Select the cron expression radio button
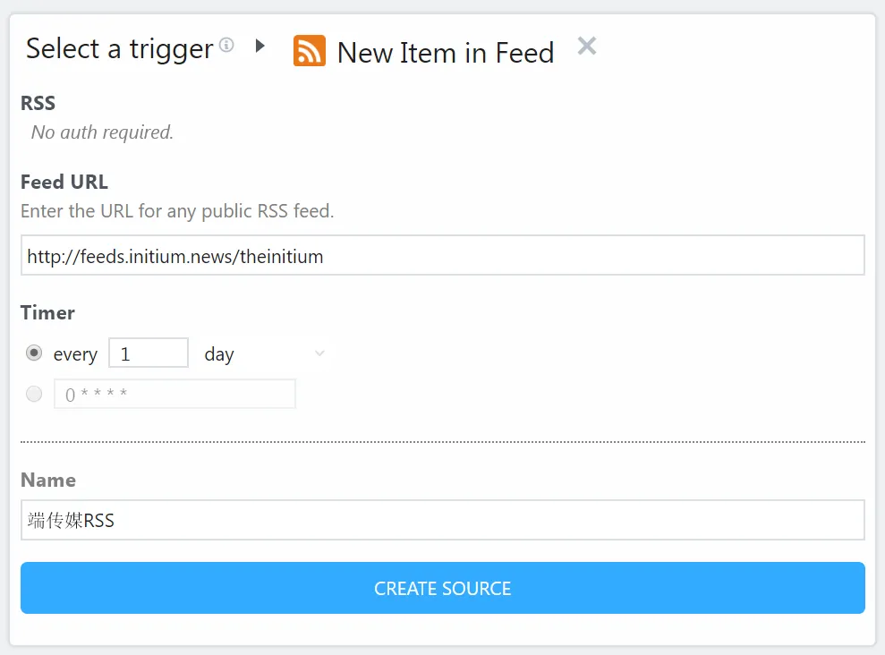Viewport: 885px width, 655px height. [34, 393]
